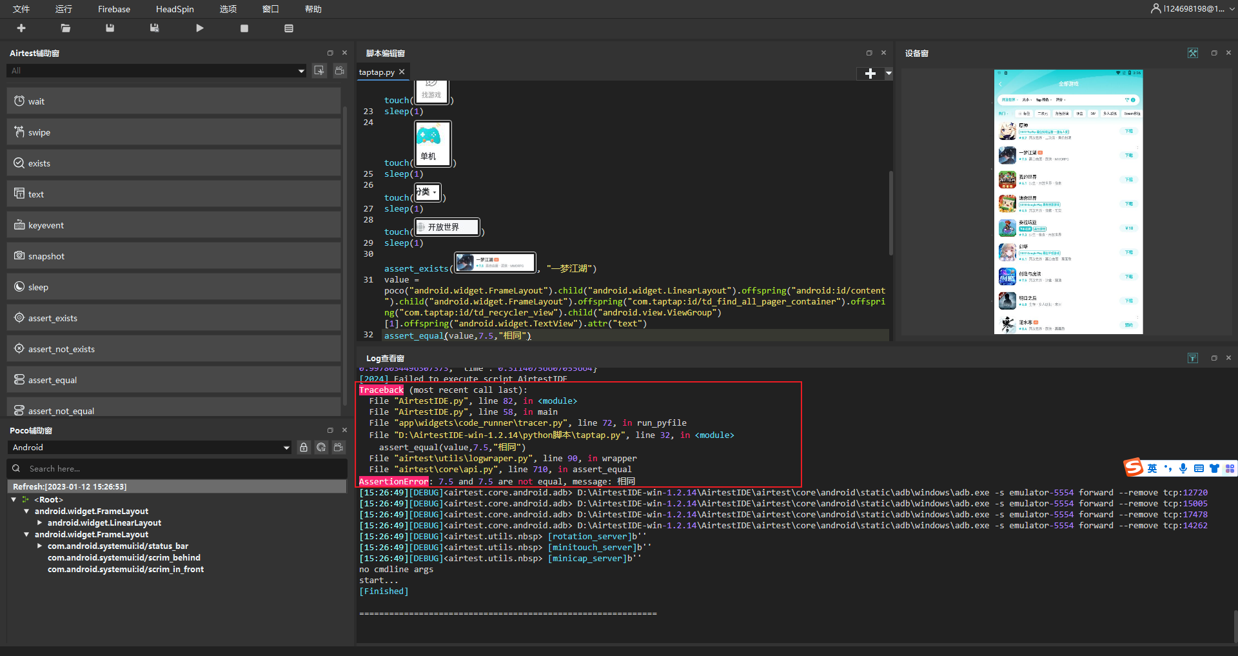
Task: Select the assert_exists command
Action: click(173, 318)
